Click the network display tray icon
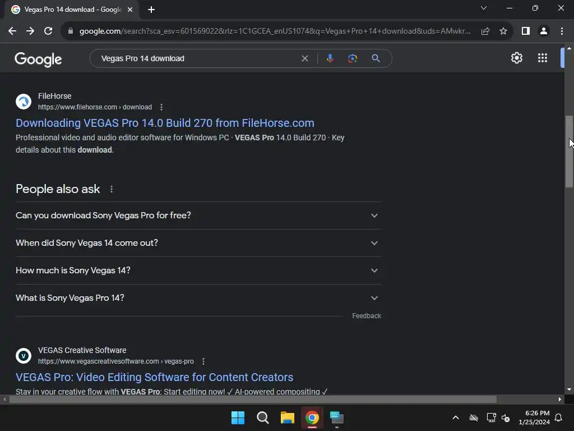Image resolution: width=574 pixels, height=431 pixels. point(491,418)
